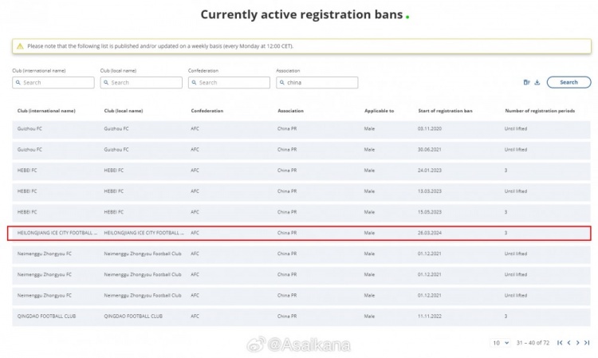Open the rows-per-page dropdown showing 10
This screenshot has height=358, width=598.
[499, 342]
